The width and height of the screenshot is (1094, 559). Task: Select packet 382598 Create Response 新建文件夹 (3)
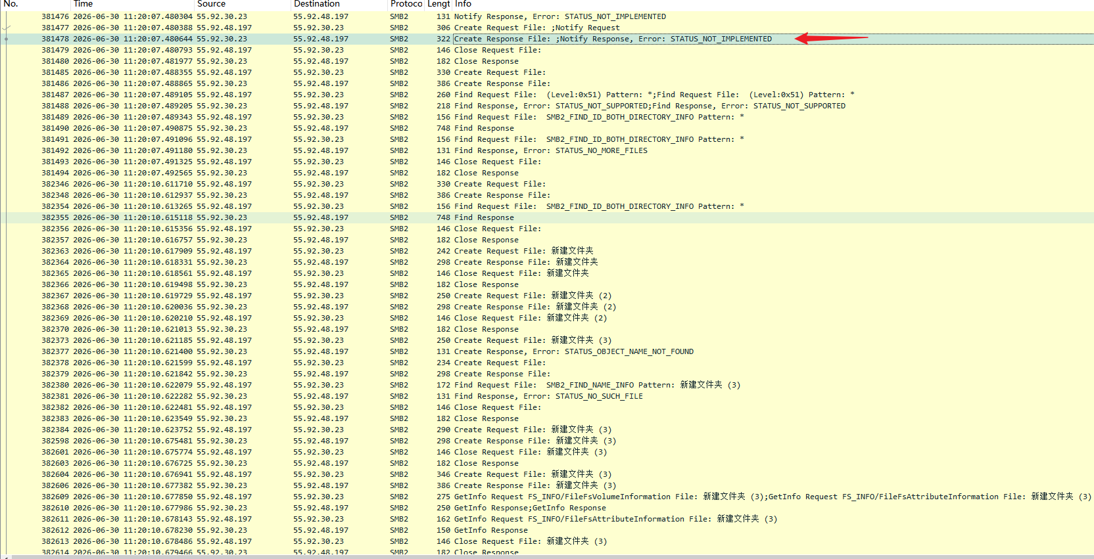click(x=547, y=441)
